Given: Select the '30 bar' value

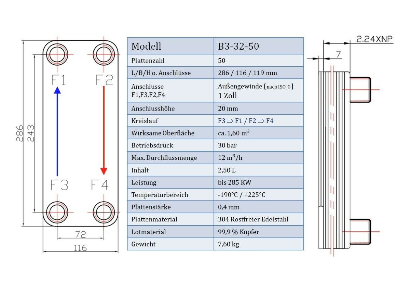Looking at the screenshot, I should 227,145.
